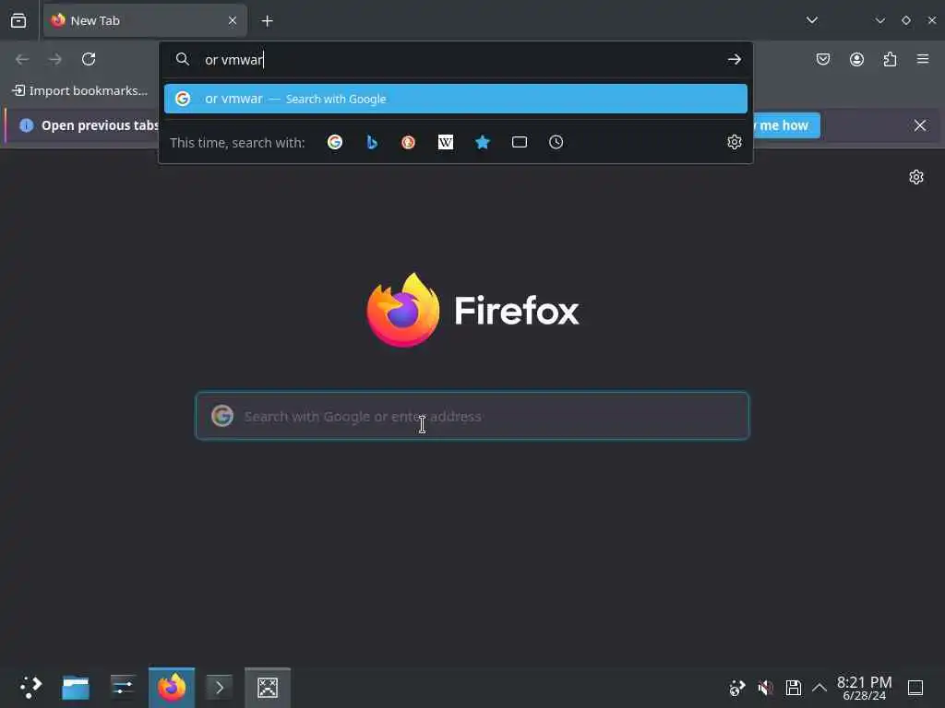Click the go arrow in address bar
The width and height of the screenshot is (945, 708).
tap(734, 59)
